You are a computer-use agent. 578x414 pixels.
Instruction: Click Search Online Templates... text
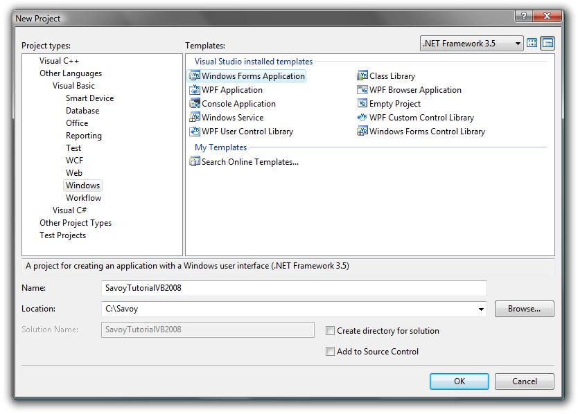250,162
